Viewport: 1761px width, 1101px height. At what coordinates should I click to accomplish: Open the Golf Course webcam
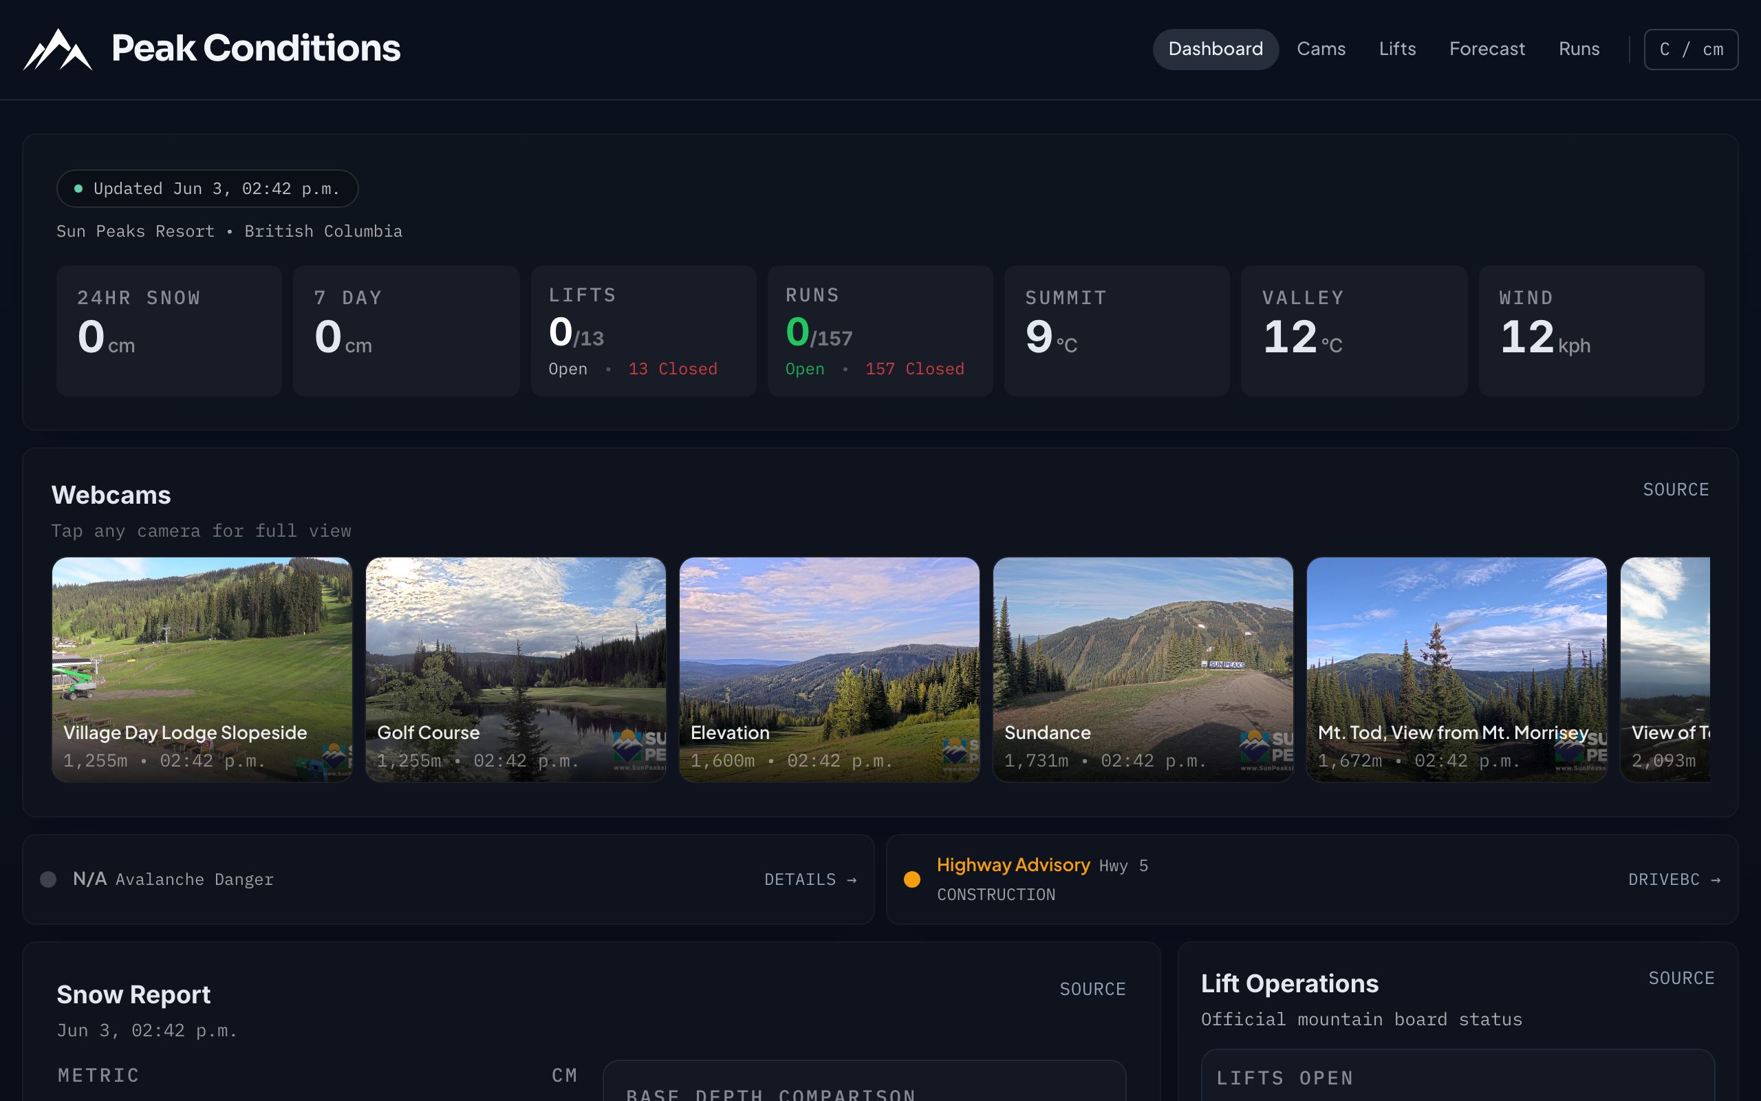pos(516,670)
